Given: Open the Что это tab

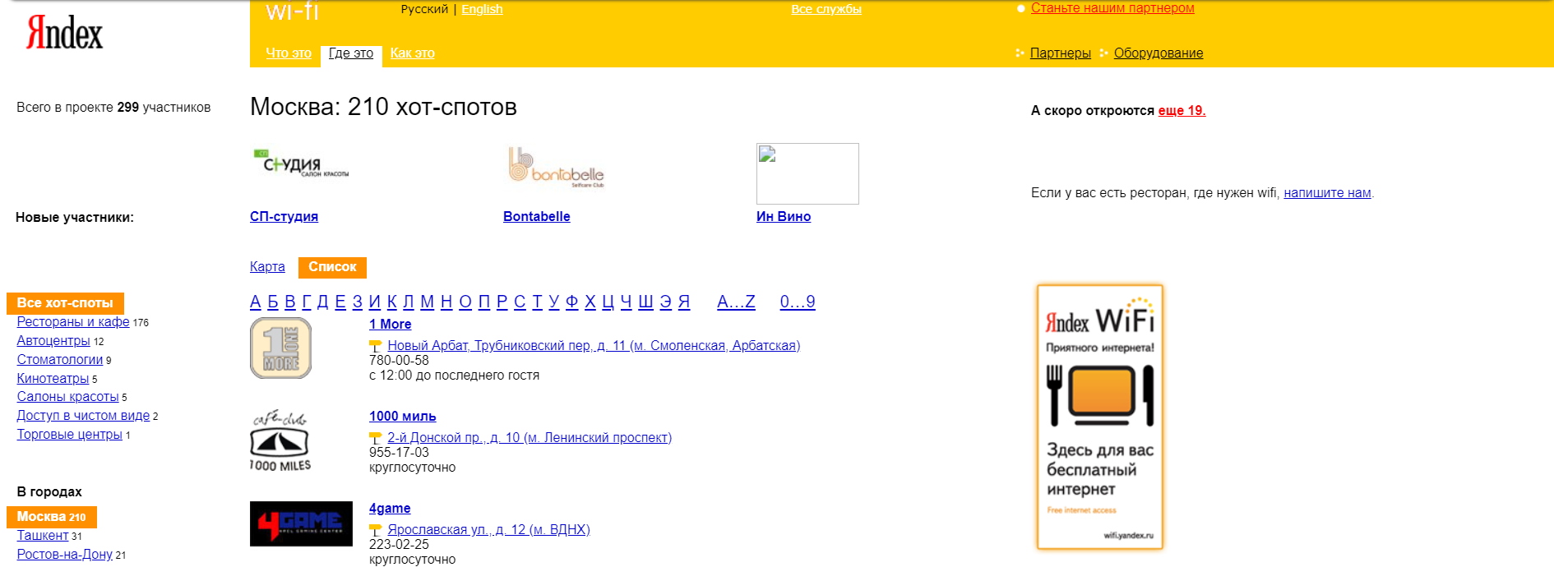Looking at the screenshot, I should [x=289, y=53].
